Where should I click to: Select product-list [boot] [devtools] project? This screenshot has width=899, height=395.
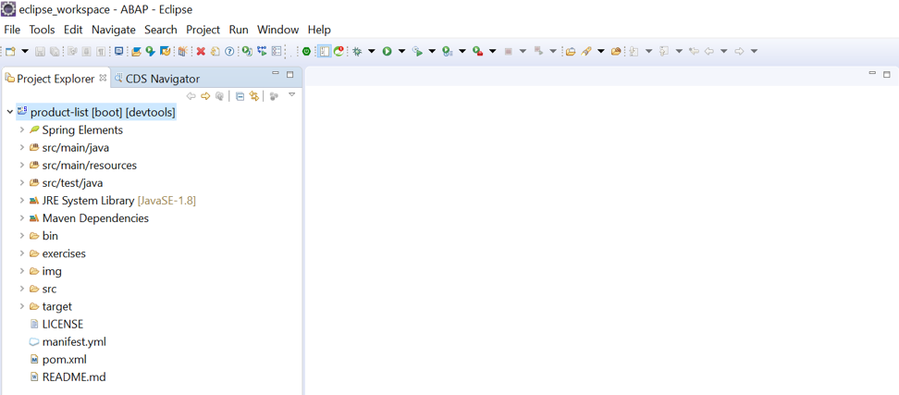tap(104, 112)
